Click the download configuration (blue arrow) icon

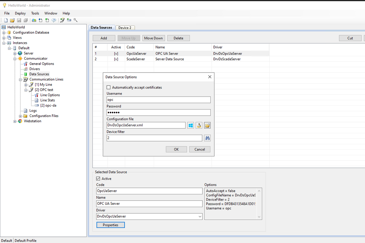pyautogui.click(x=40, y=20)
